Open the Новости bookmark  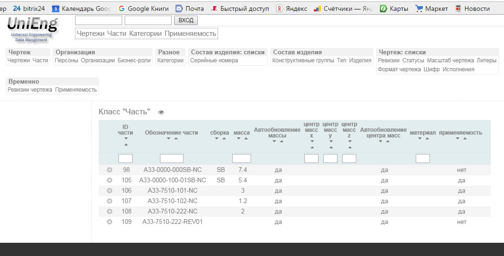472,9
